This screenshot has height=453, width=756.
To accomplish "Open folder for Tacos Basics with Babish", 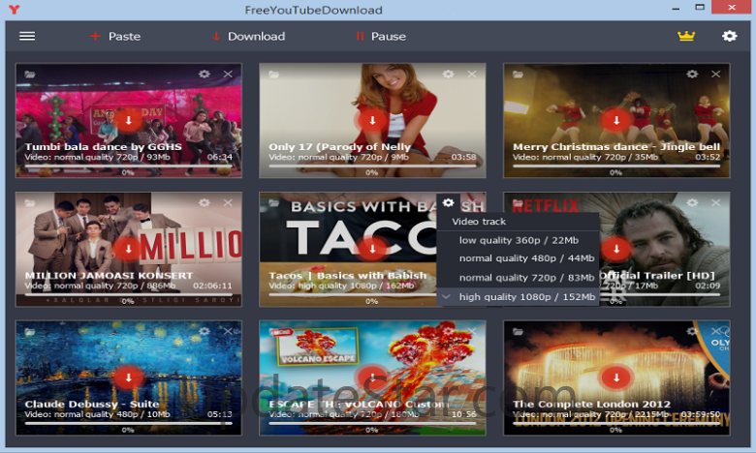I will point(274,202).
